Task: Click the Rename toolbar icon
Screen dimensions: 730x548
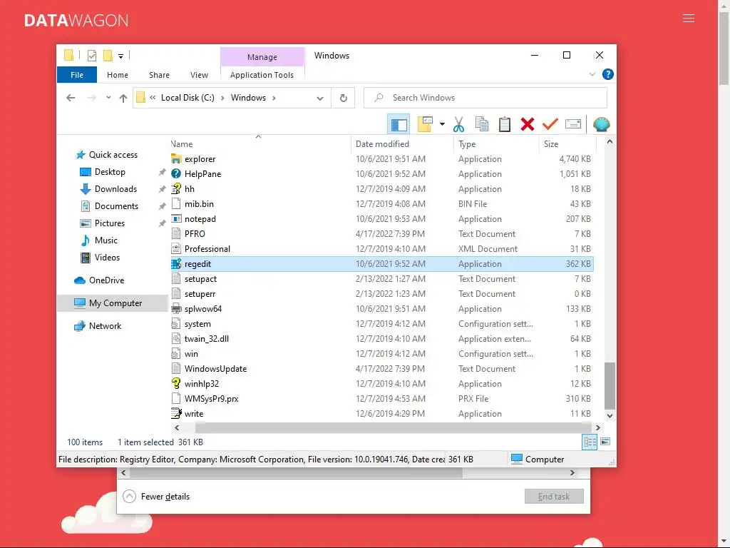Action: 573,124
